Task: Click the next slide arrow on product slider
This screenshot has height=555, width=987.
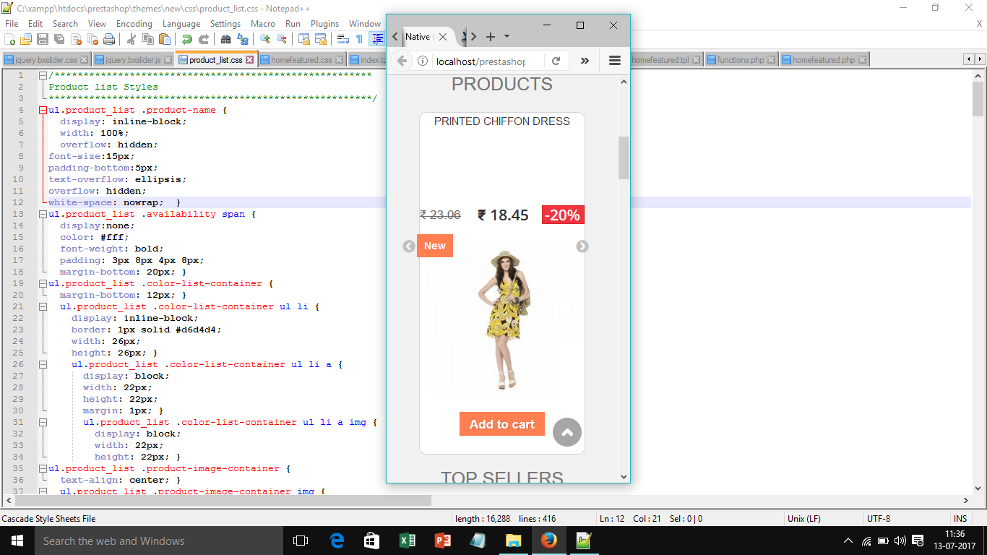Action: tap(582, 246)
